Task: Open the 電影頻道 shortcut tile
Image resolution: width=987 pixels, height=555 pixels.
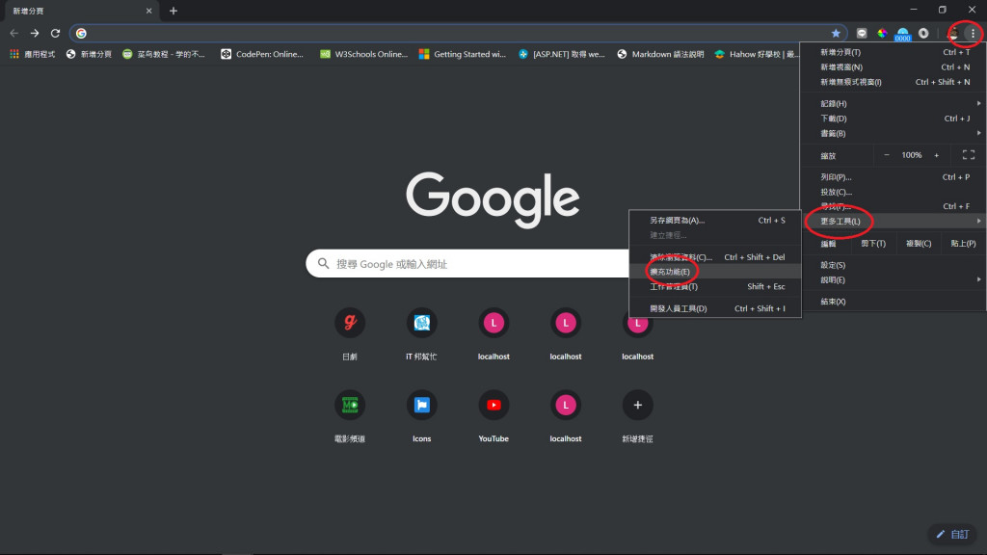Action: (x=349, y=416)
